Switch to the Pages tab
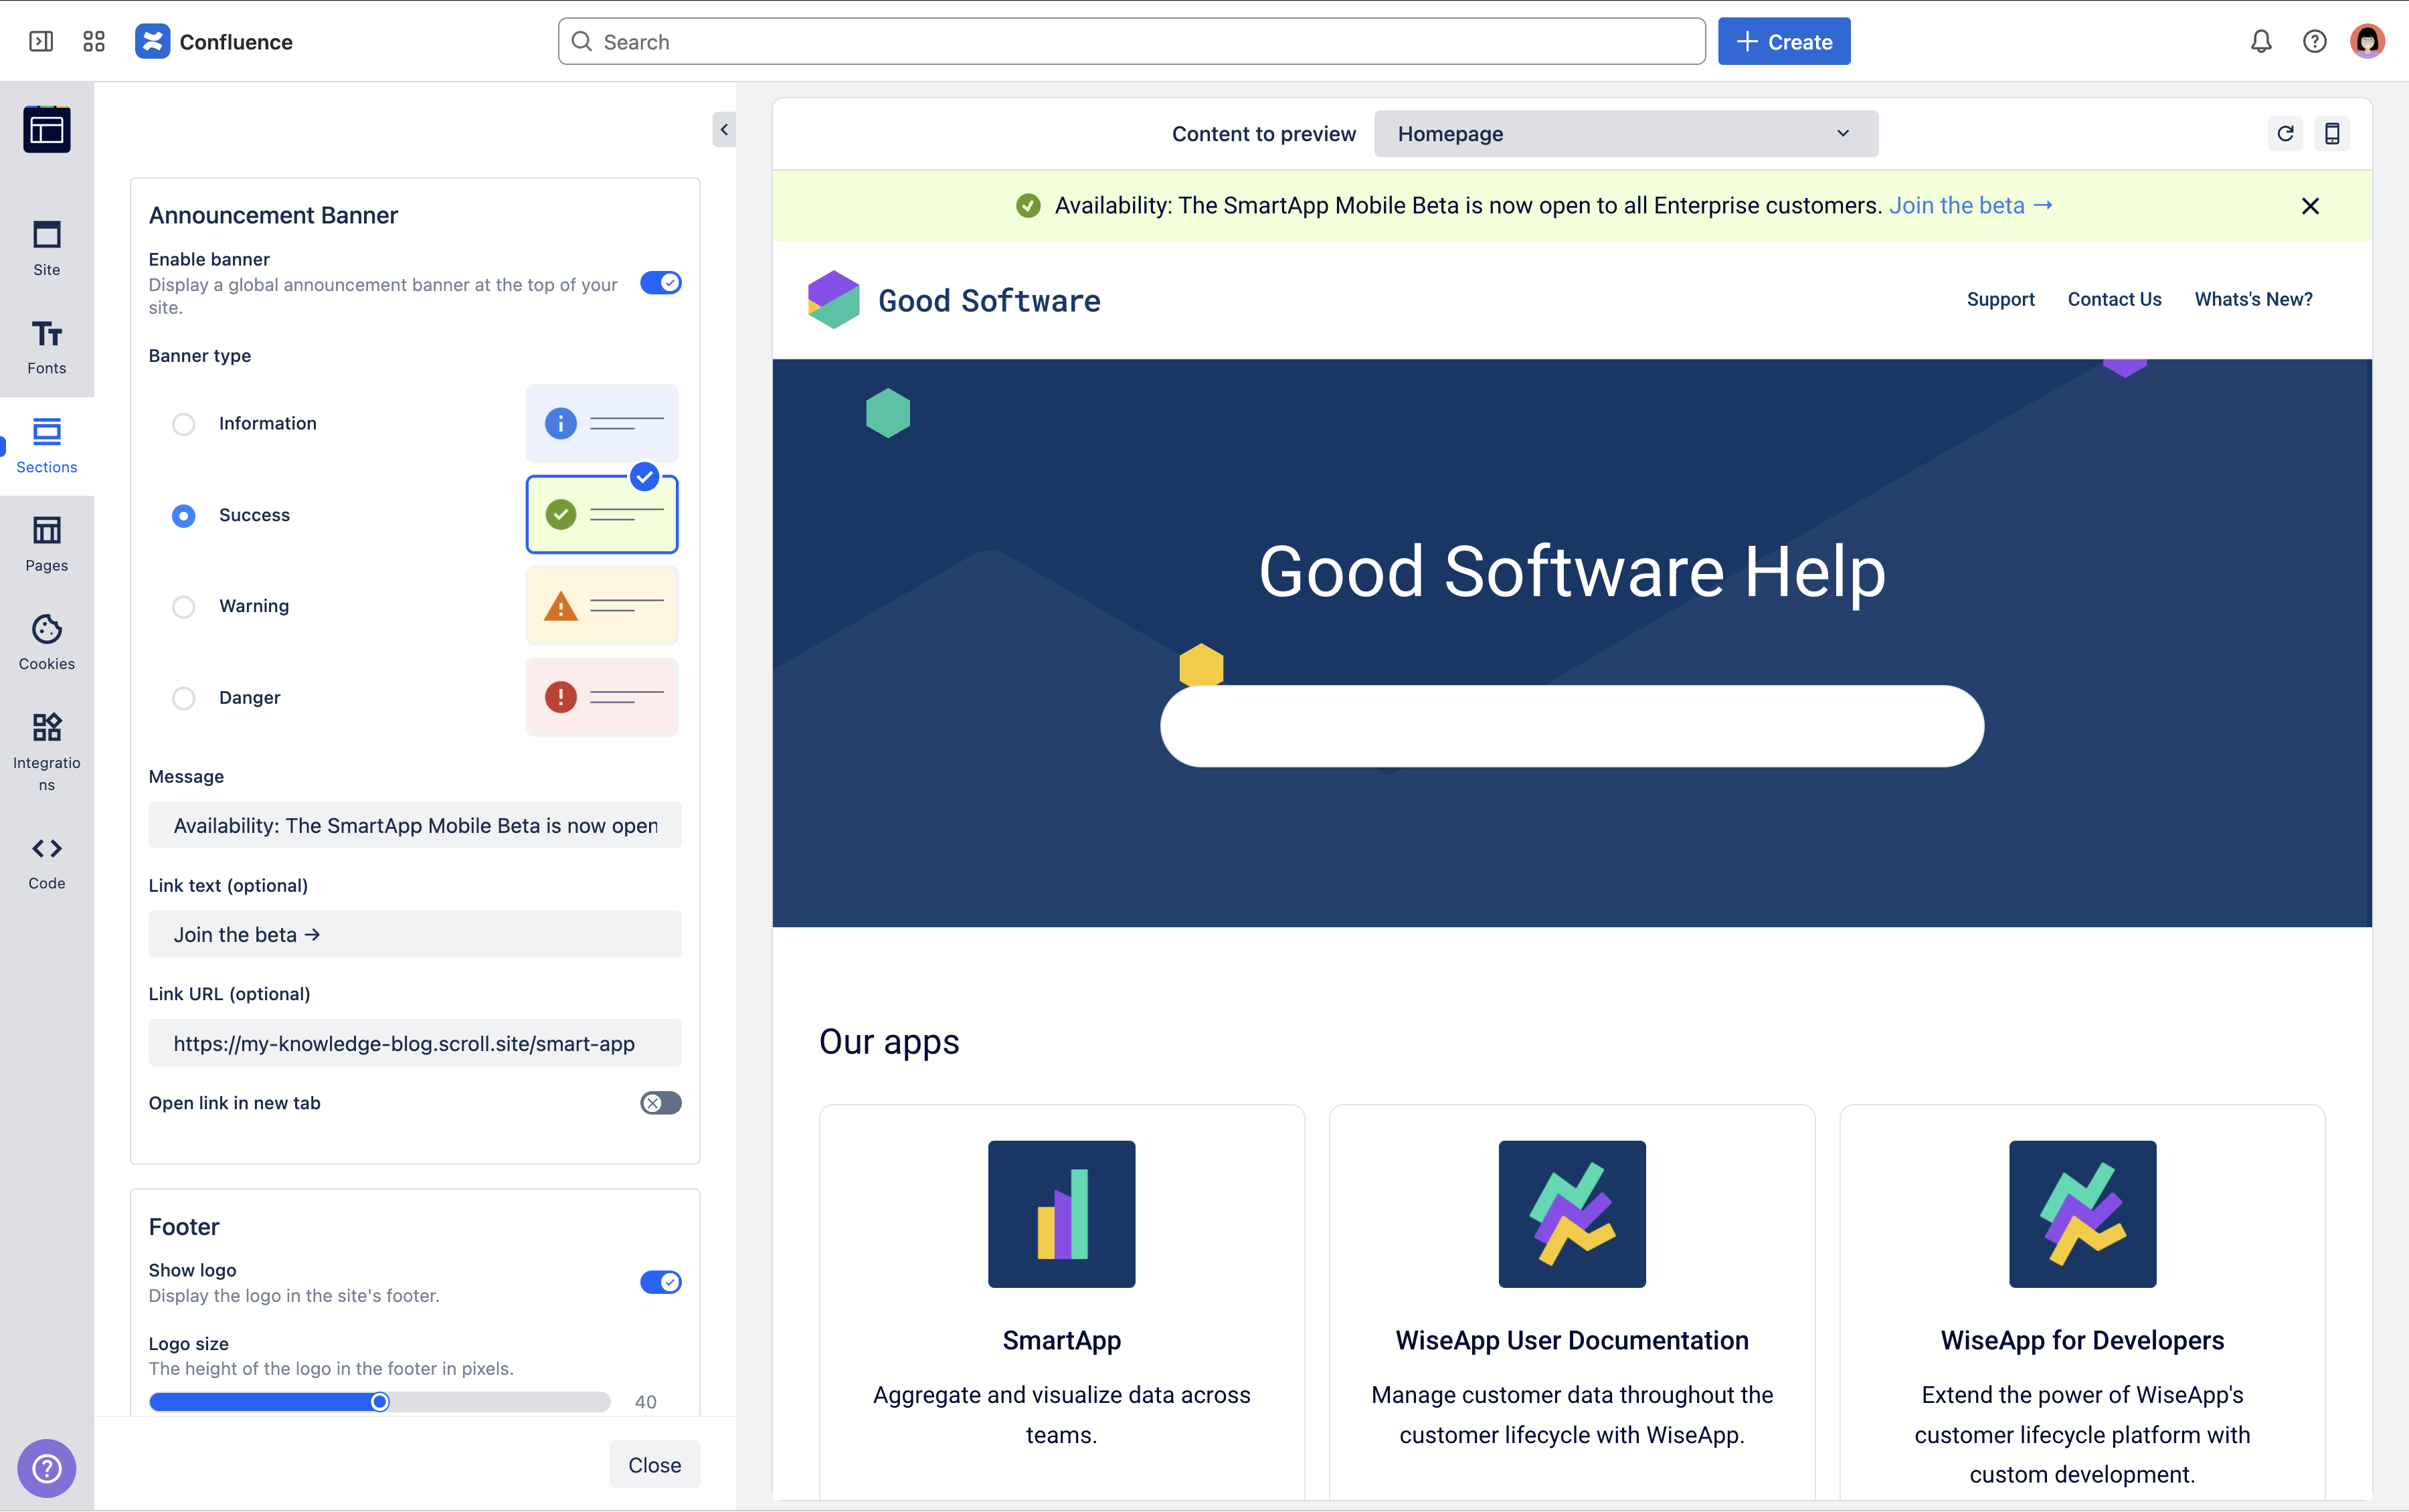 [47, 543]
